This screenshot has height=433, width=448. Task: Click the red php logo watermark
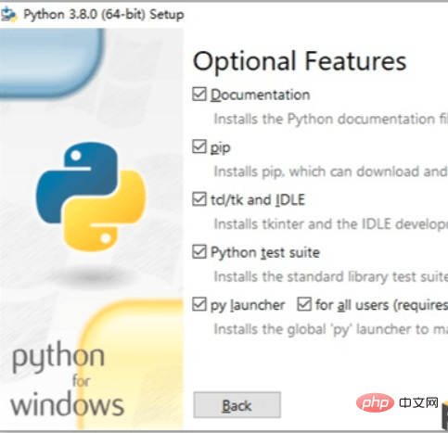click(x=375, y=403)
